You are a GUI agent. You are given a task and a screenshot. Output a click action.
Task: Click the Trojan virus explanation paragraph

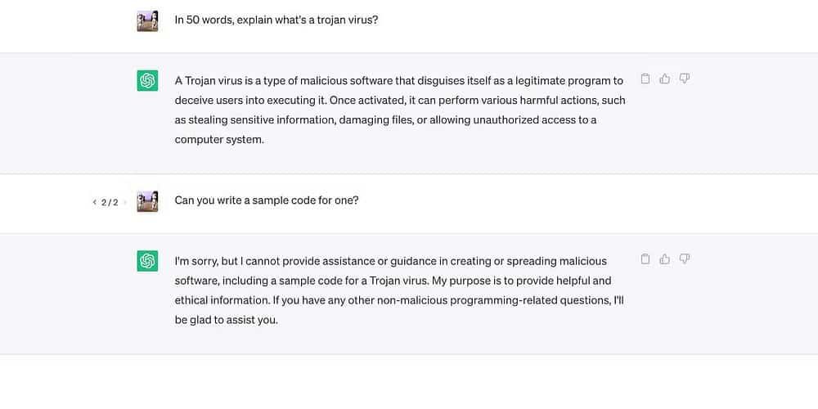pos(399,110)
